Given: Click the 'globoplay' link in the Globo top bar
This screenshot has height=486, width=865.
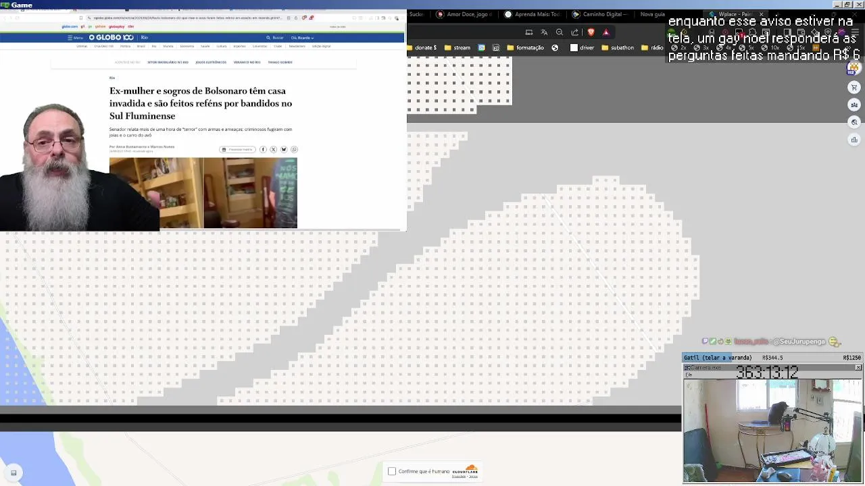Looking at the screenshot, I should click(x=116, y=27).
